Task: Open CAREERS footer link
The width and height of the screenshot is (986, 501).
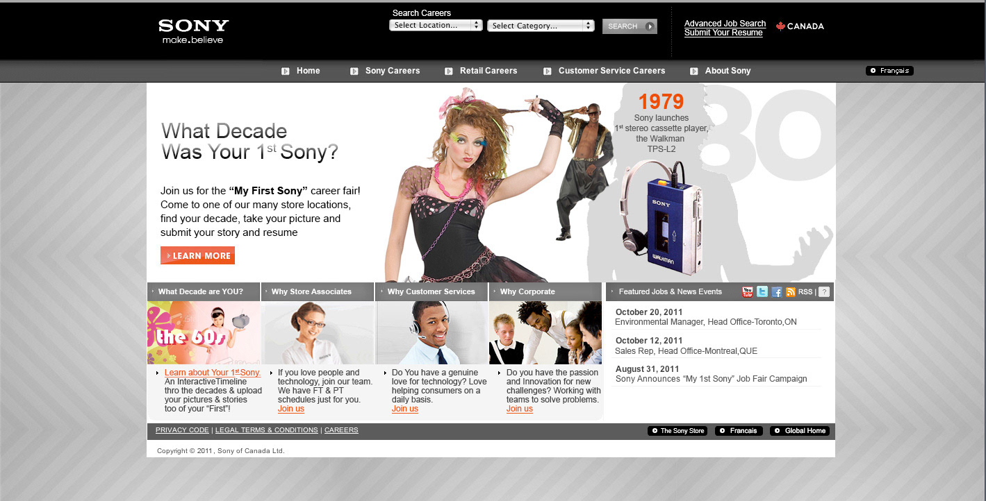Action: pos(341,430)
